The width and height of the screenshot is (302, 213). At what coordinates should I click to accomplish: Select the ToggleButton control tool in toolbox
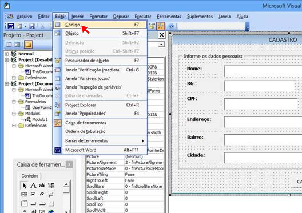[x=51, y=194]
